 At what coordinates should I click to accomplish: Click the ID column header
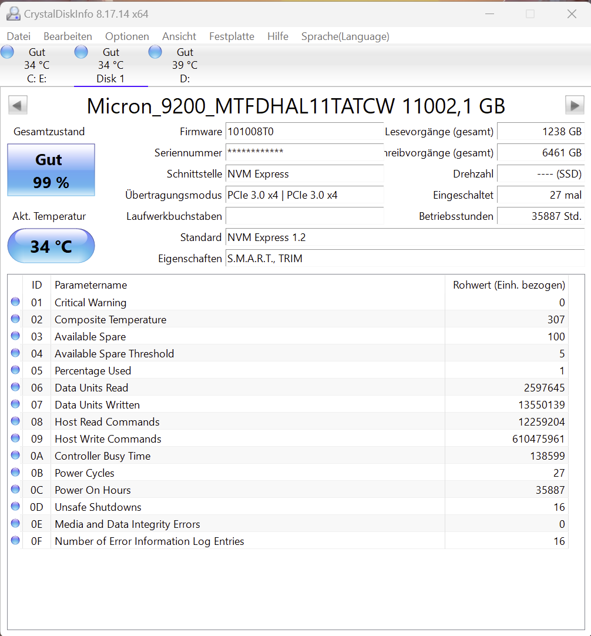[x=36, y=284]
